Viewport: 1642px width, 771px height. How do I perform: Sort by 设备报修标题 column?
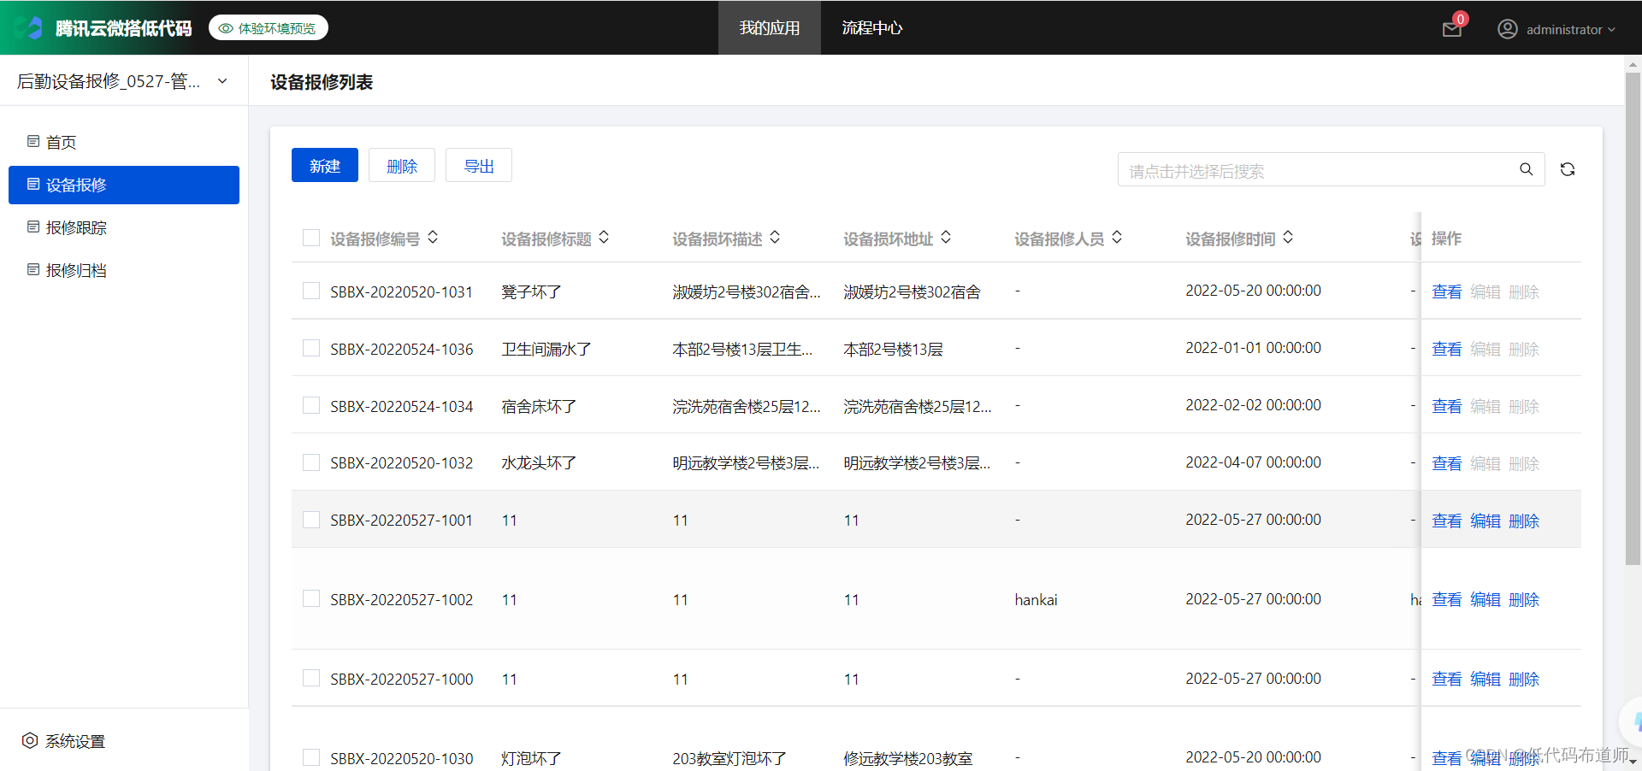(604, 238)
